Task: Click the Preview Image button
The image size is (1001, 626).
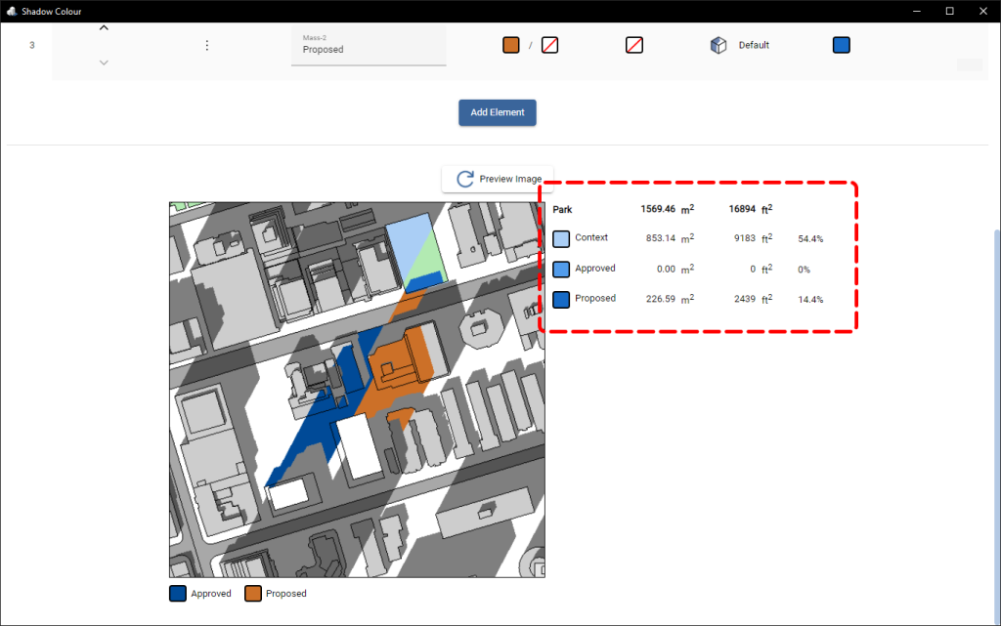Action: point(498,179)
